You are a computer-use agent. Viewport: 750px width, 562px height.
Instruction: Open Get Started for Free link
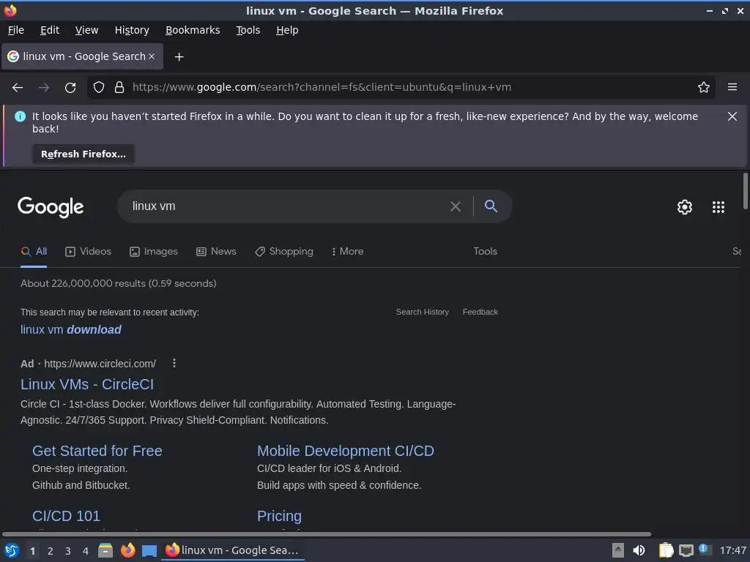[97, 451]
